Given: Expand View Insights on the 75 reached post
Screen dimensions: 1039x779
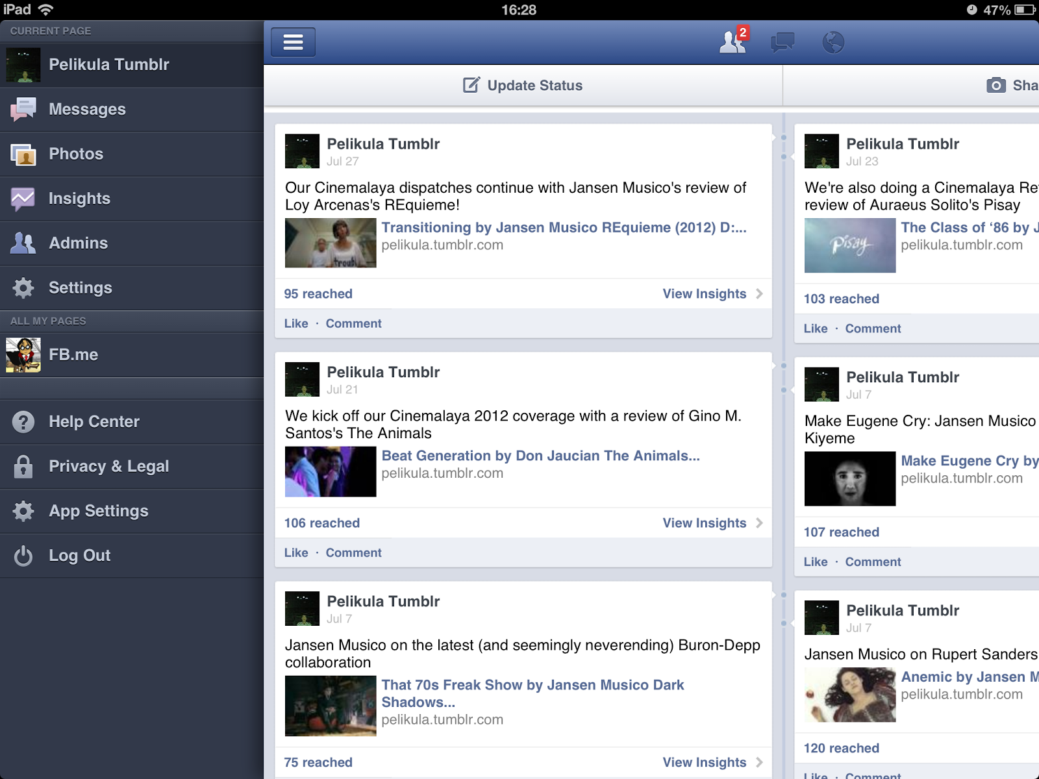Looking at the screenshot, I should pos(712,762).
